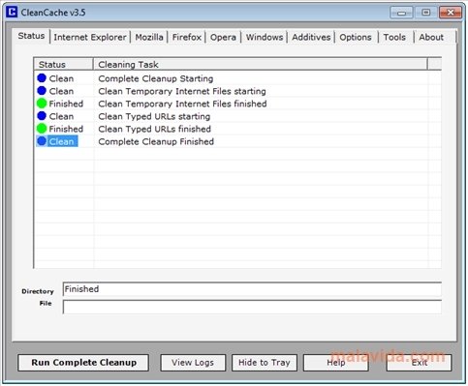
Task: Open the Internet Explorer tab
Action: coord(90,37)
